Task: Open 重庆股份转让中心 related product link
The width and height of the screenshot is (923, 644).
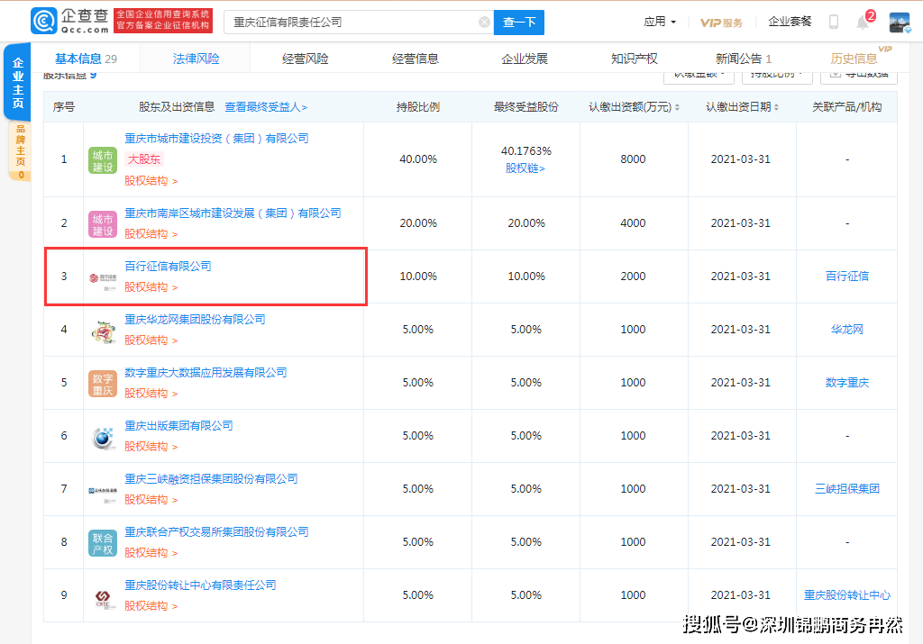Action: click(x=847, y=595)
